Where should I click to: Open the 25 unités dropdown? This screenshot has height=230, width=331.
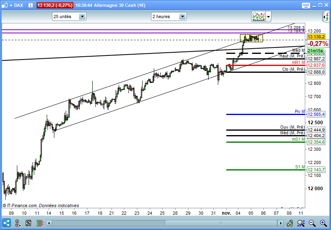[69, 16]
